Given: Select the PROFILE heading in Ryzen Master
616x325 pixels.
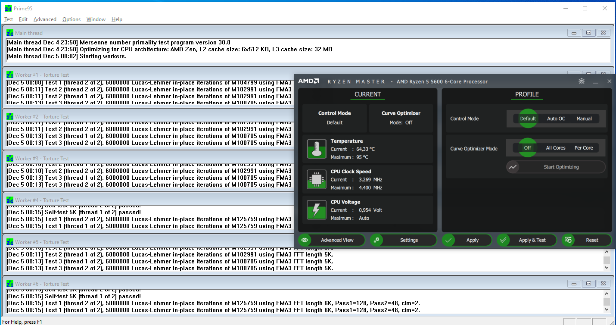Looking at the screenshot, I should [x=527, y=94].
